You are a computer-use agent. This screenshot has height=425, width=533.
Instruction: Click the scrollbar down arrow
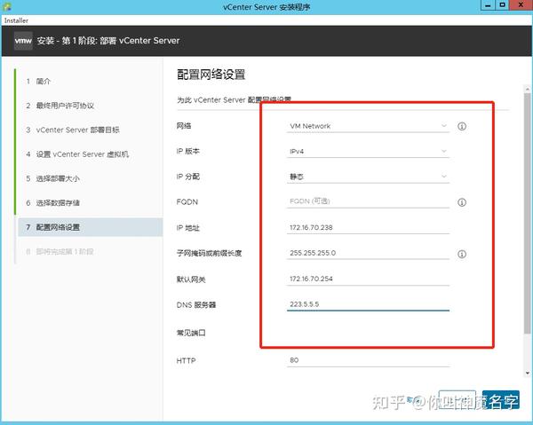528,373
